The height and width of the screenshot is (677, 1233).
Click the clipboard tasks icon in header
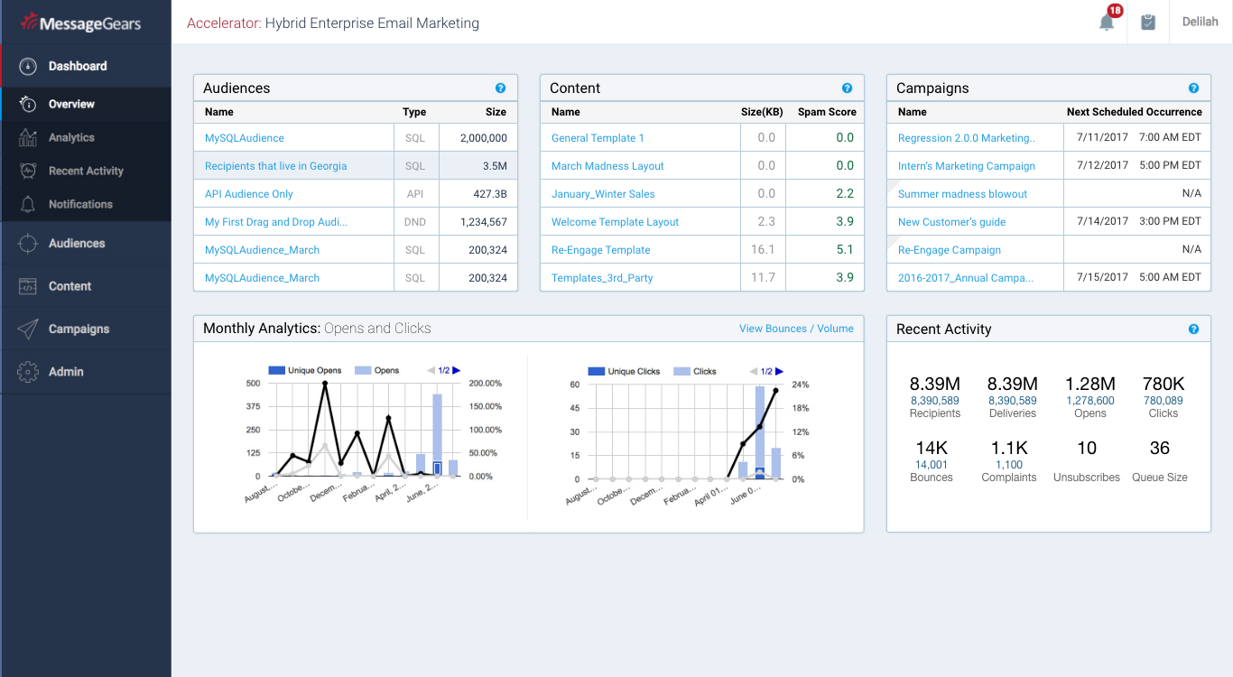[1148, 23]
